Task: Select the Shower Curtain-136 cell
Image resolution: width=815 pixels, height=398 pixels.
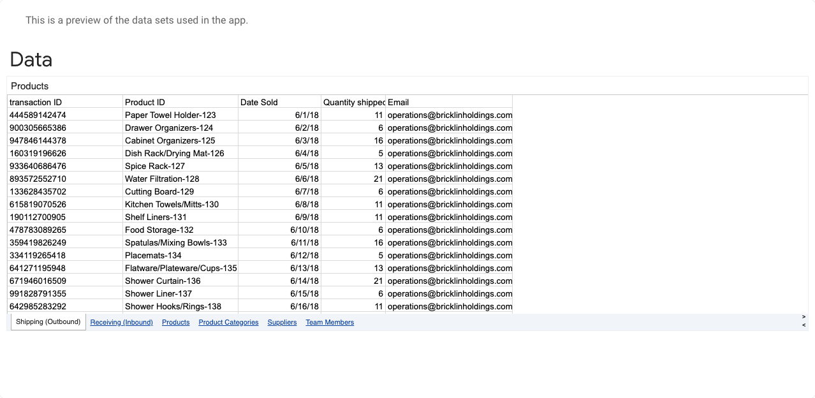Action: tap(180, 281)
